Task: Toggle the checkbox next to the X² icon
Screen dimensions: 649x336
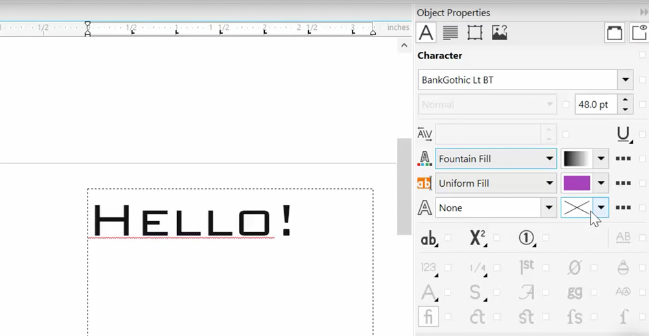Action: coord(496,238)
